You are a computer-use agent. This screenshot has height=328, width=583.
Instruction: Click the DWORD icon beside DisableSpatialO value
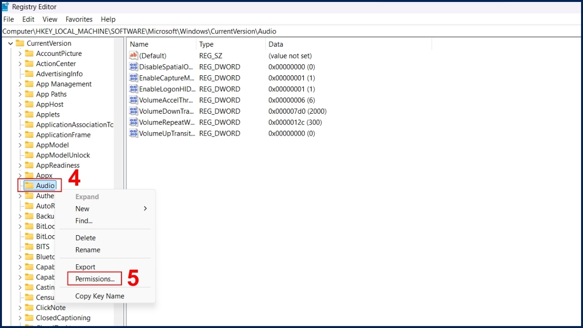pos(133,67)
